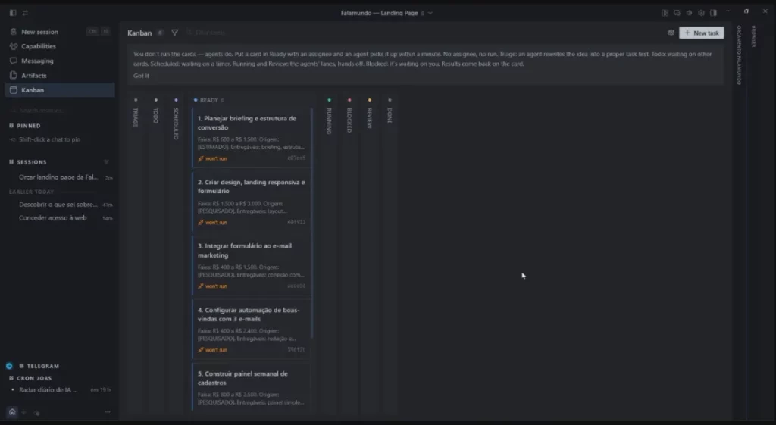Click the New task button
This screenshot has height=425, width=776.
701,33
